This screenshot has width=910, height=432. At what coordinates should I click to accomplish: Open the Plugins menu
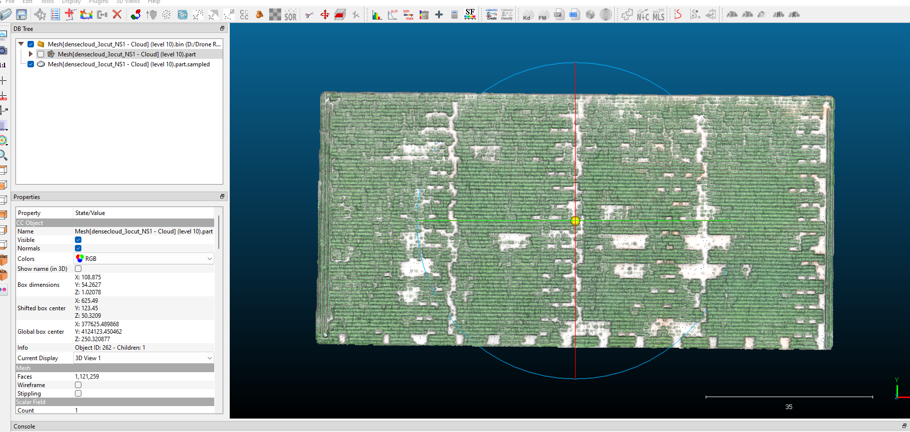[x=98, y=2]
